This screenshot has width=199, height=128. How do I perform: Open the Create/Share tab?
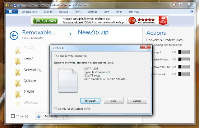(29, 12)
